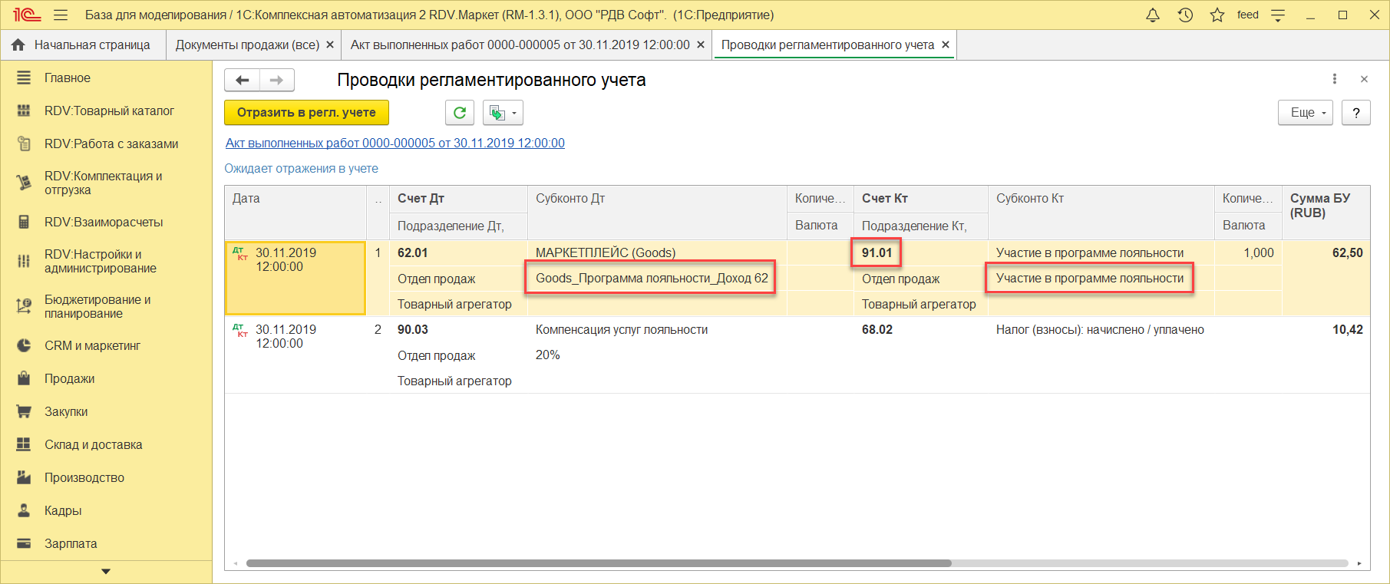Screen dimensions: 1390x584
Task: Open the Закупки shopping cart section
Action: pos(66,412)
